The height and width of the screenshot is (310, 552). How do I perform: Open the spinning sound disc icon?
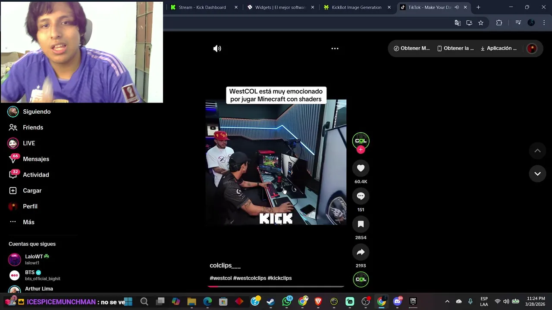pos(361,279)
